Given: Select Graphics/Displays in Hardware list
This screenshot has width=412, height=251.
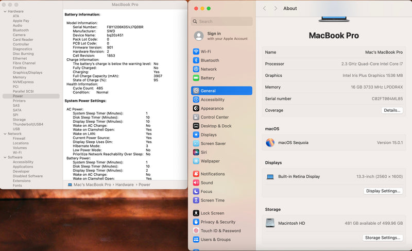Looking at the screenshot, I should (27, 73).
